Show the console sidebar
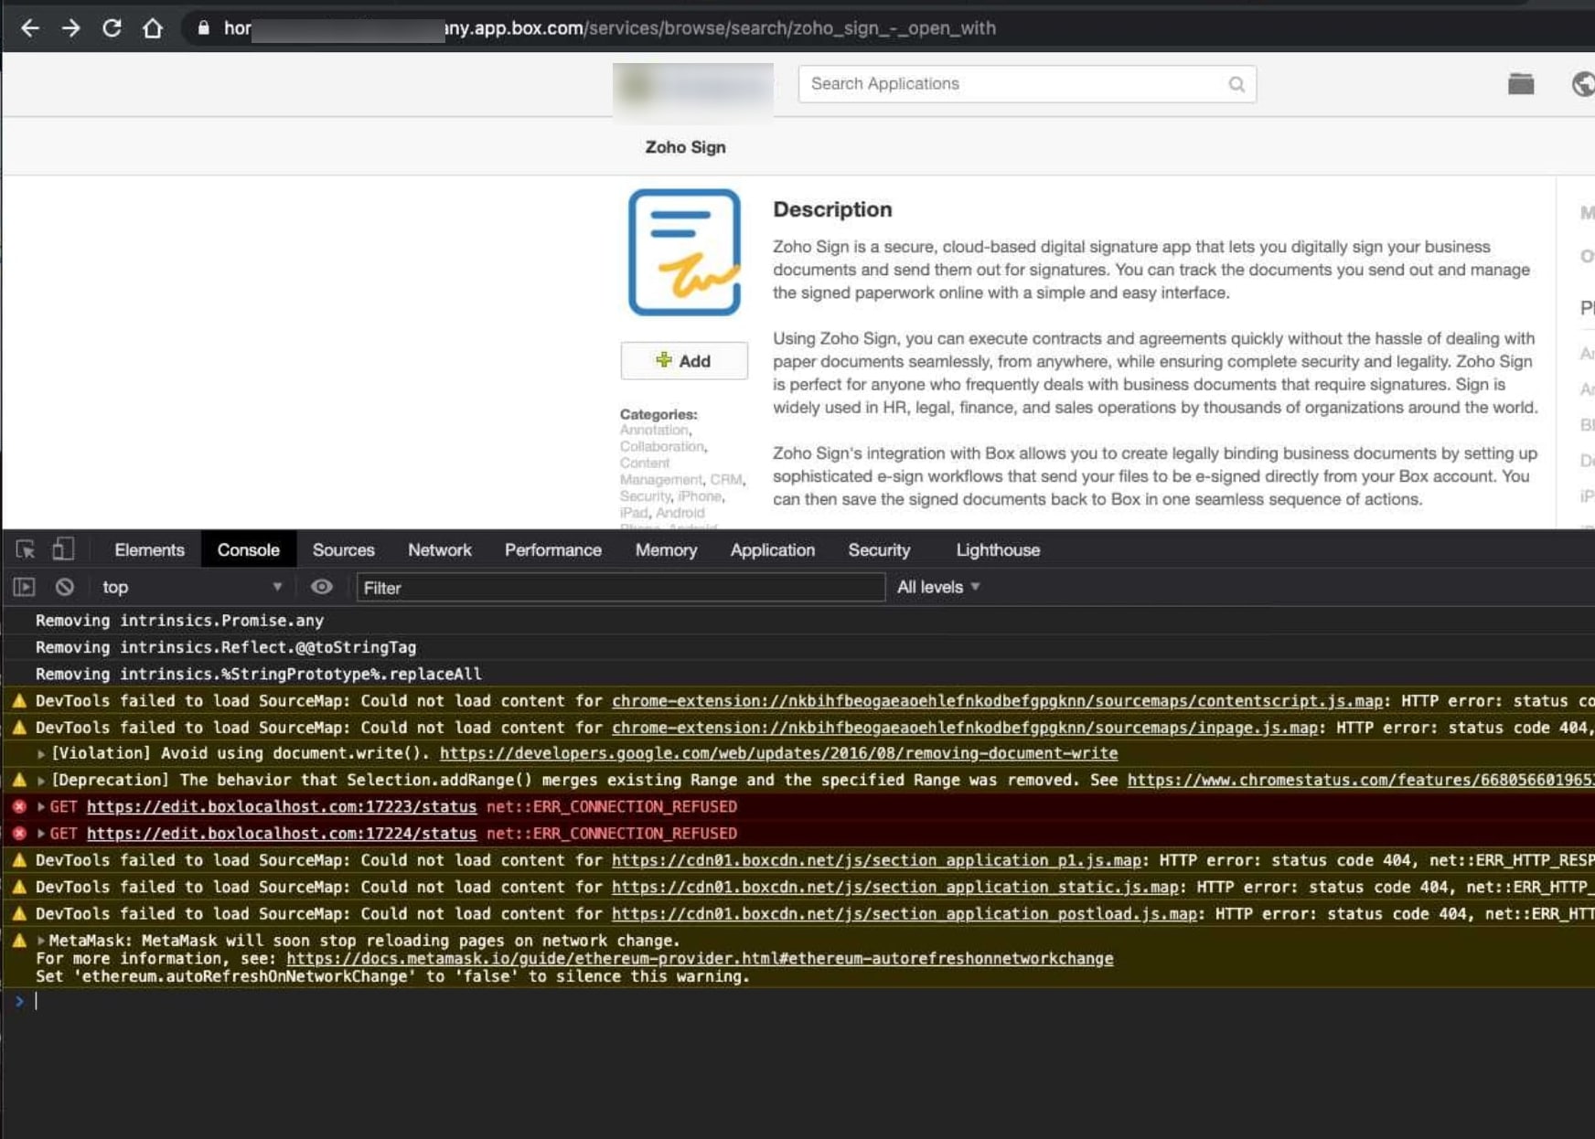This screenshot has width=1595, height=1139. pyautogui.click(x=24, y=587)
